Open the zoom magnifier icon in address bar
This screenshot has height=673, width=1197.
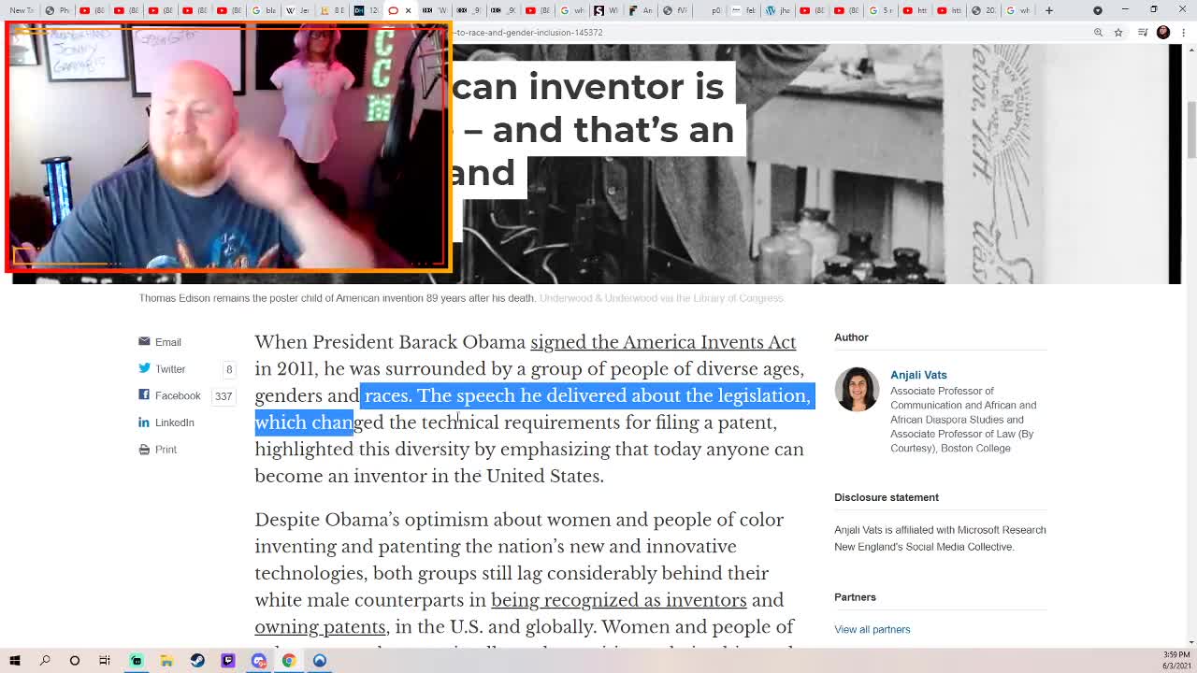pos(1098,33)
